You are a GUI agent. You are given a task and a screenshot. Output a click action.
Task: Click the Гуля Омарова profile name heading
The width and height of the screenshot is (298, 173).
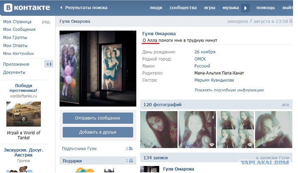(159, 33)
